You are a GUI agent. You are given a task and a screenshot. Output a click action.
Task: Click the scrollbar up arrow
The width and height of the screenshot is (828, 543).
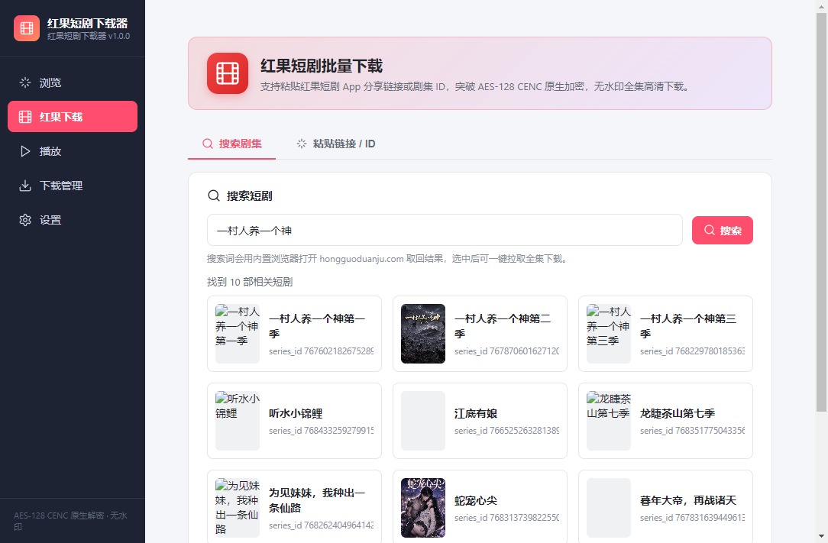821,6
